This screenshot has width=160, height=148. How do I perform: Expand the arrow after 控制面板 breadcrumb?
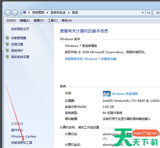click(x=47, y=13)
